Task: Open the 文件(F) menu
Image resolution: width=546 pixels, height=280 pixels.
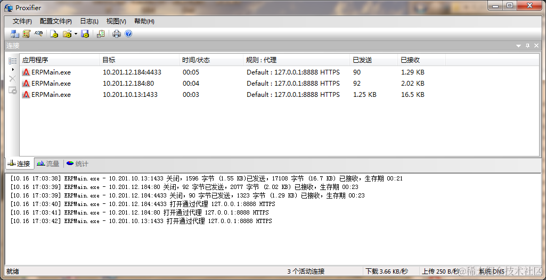Action: tap(22, 21)
